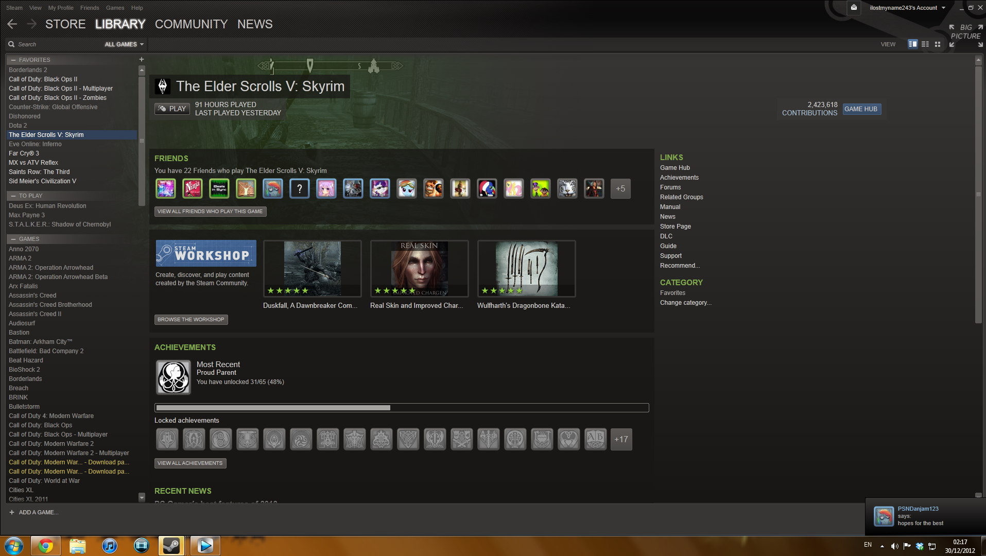Click the Dropbox tray icon

[x=920, y=546]
